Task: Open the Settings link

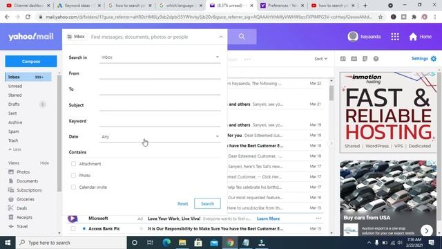Action: [419, 58]
